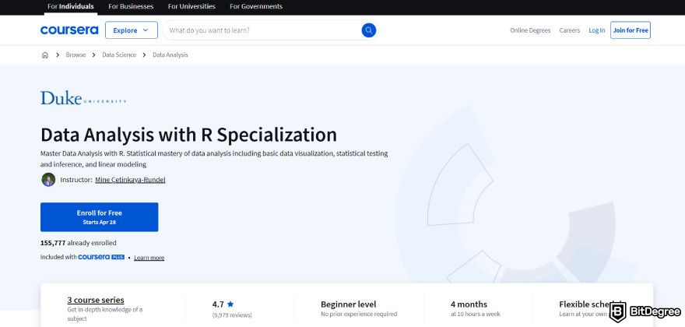Switch to For Universities tab
Viewport: 685px width, 327px height.
(191, 6)
